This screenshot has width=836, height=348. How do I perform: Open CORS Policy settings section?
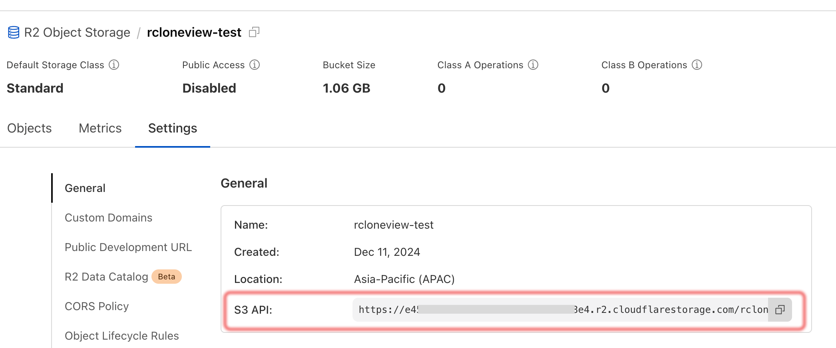pos(97,306)
